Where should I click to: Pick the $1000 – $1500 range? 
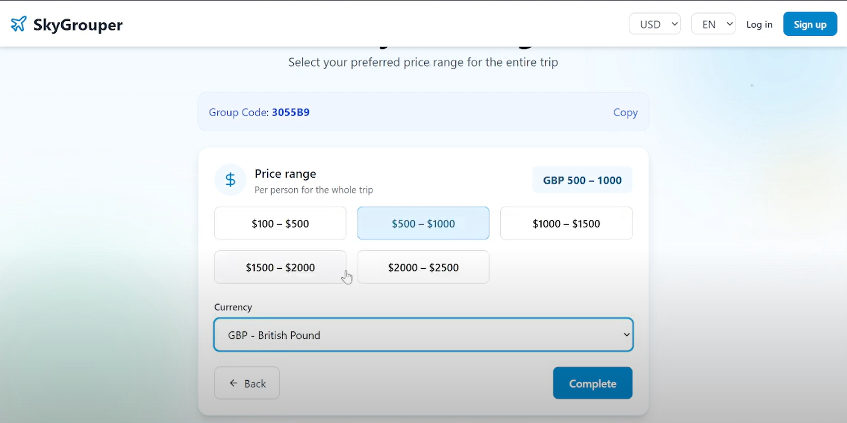tap(566, 223)
